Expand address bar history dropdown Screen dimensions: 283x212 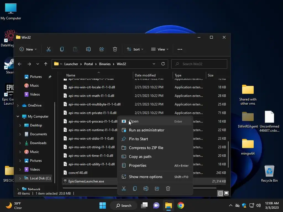point(154,64)
